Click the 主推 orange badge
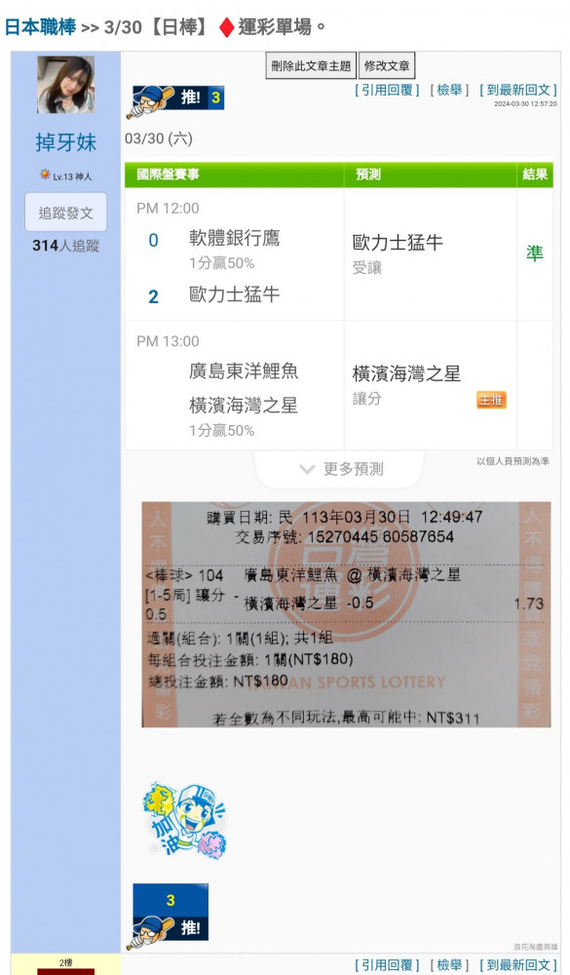The image size is (570, 975). pyautogui.click(x=492, y=399)
